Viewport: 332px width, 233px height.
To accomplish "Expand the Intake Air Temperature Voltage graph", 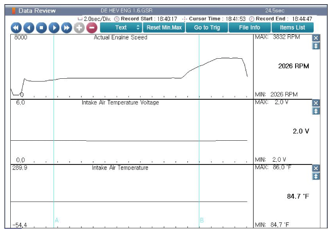I will (x=316, y=111).
